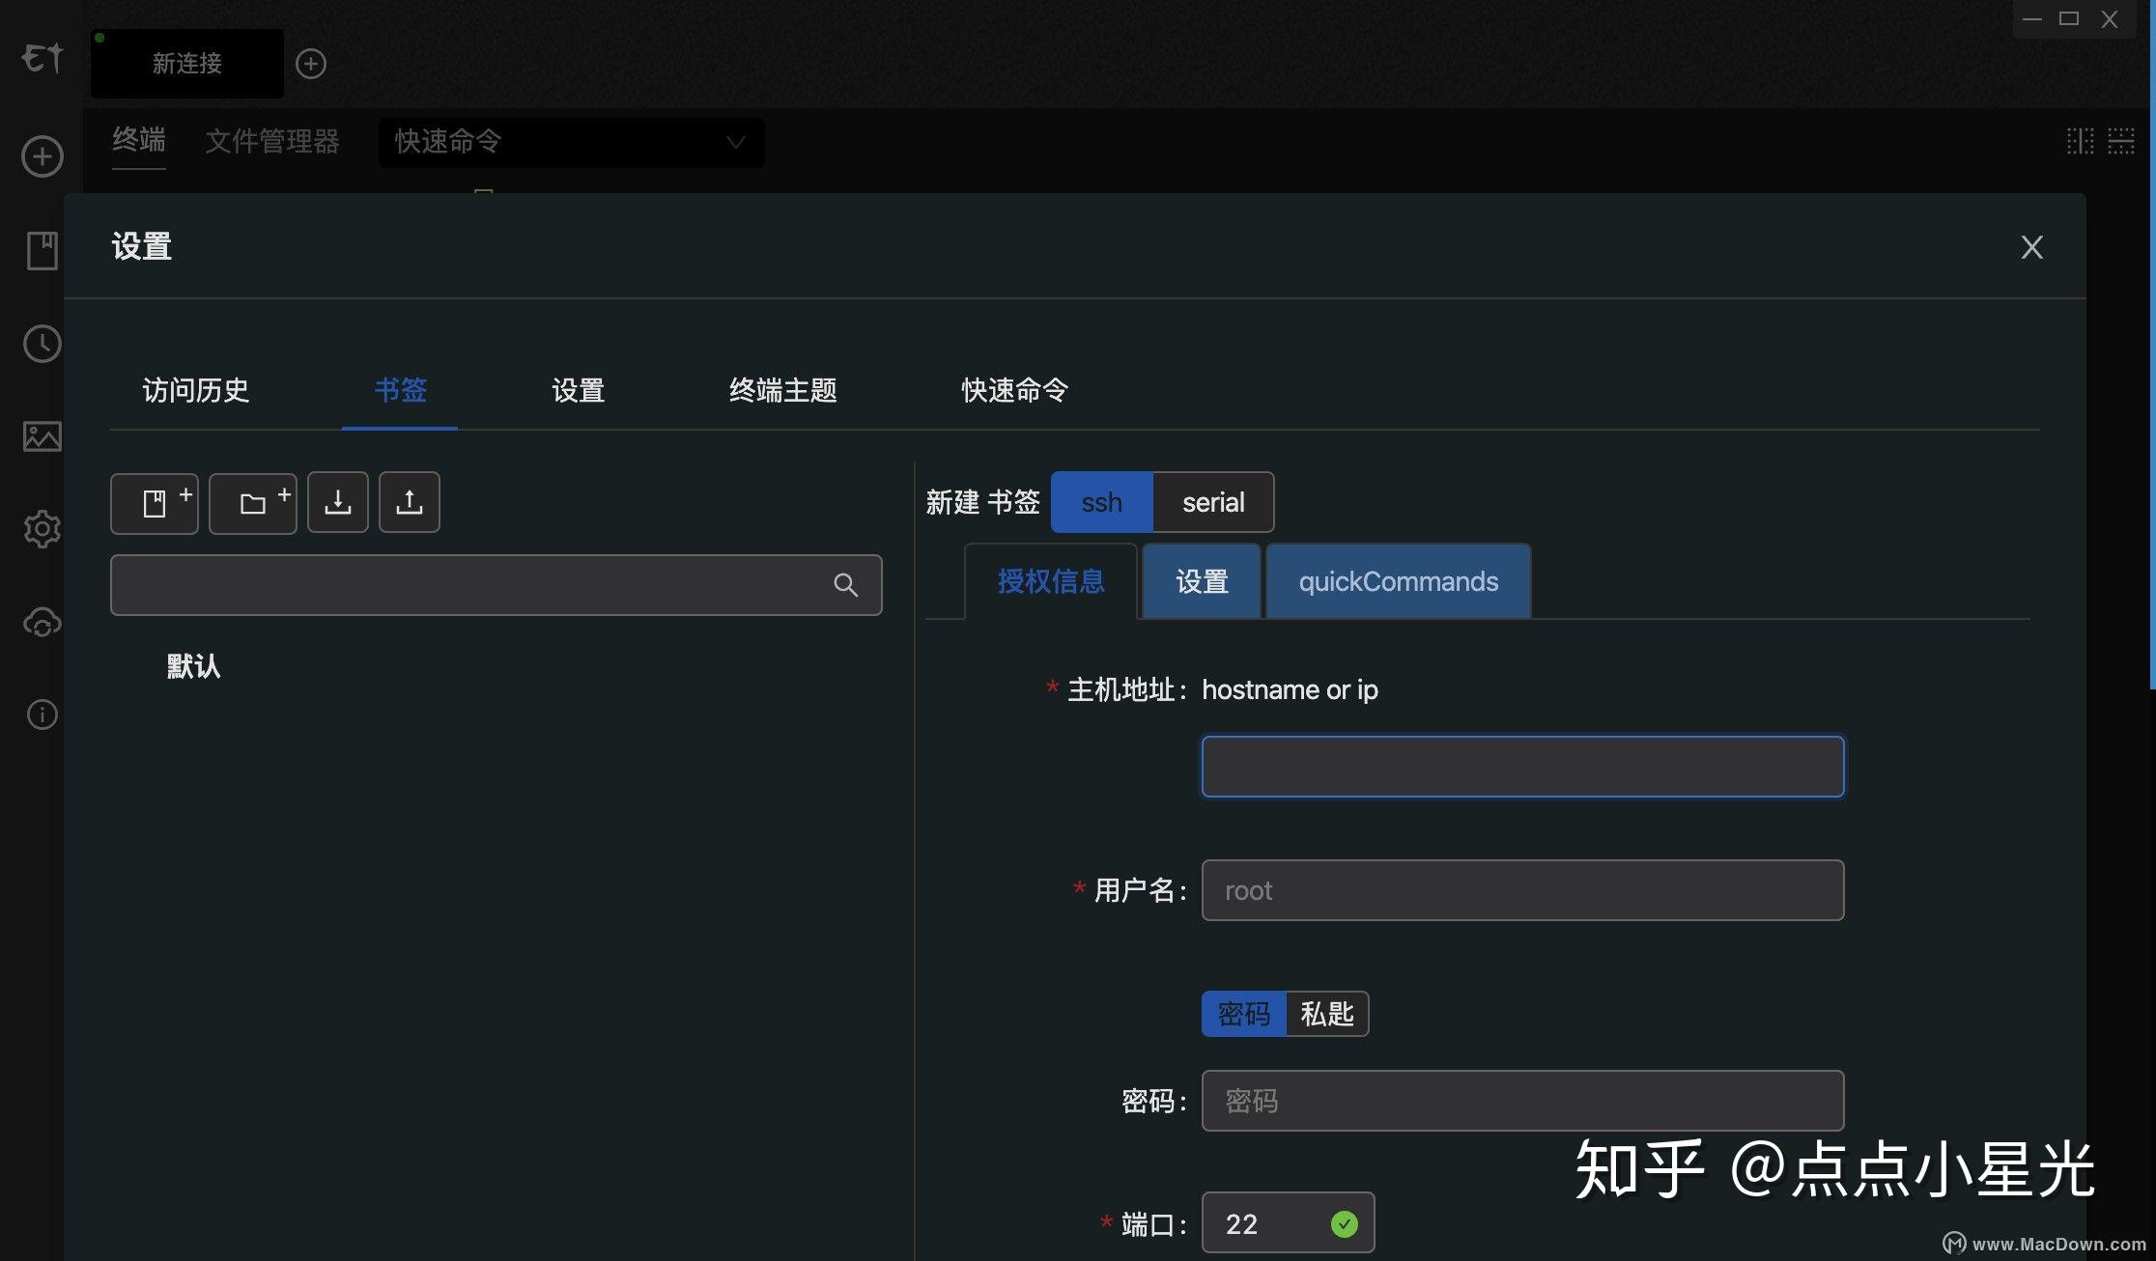Image resolution: width=2156 pixels, height=1261 pixels.
Task: Switch authentication to 私匙 (private key)
Action: tap(1327, 1014)
